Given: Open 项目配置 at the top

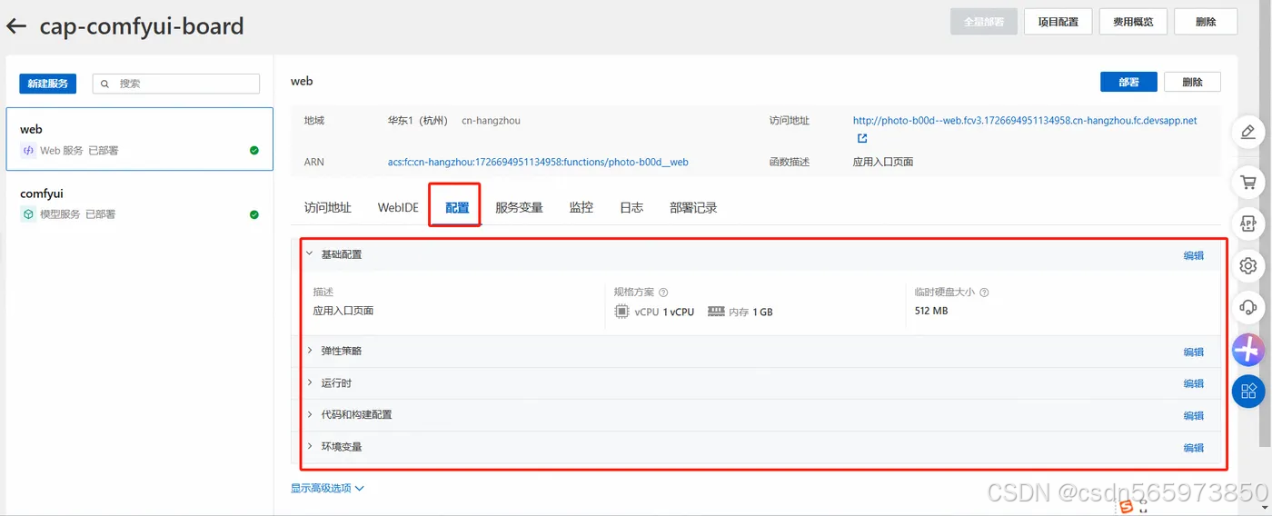Looking at the screenshot, I should (x=1058, y=22).
